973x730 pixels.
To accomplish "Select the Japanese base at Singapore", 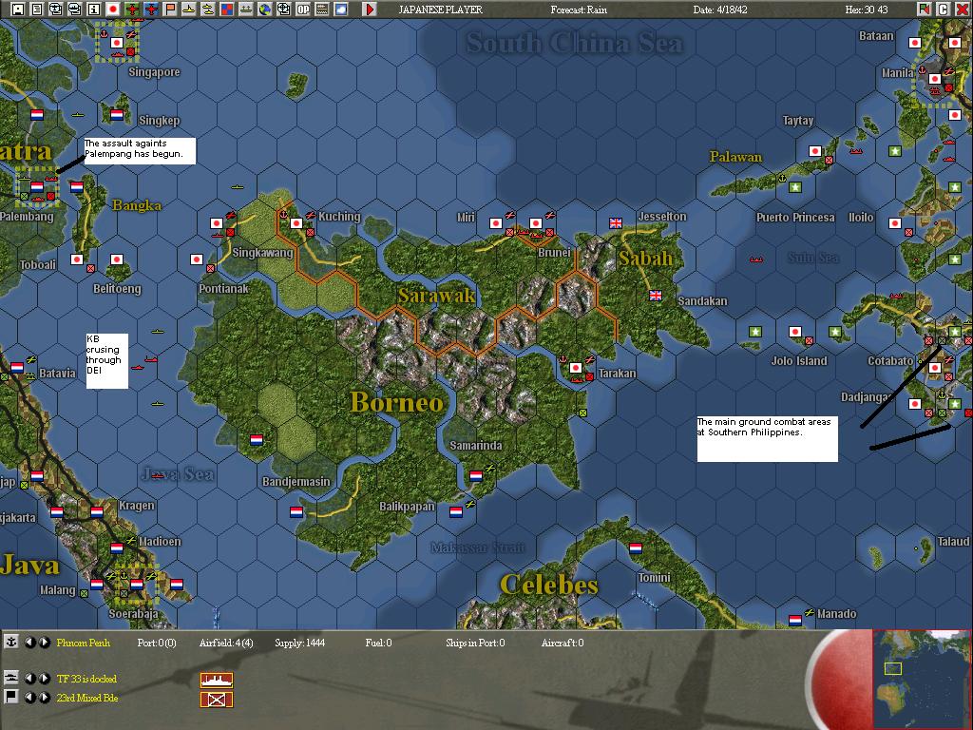I will tap(117, 42).
